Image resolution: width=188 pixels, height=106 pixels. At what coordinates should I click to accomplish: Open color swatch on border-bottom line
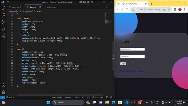(51, 66)
